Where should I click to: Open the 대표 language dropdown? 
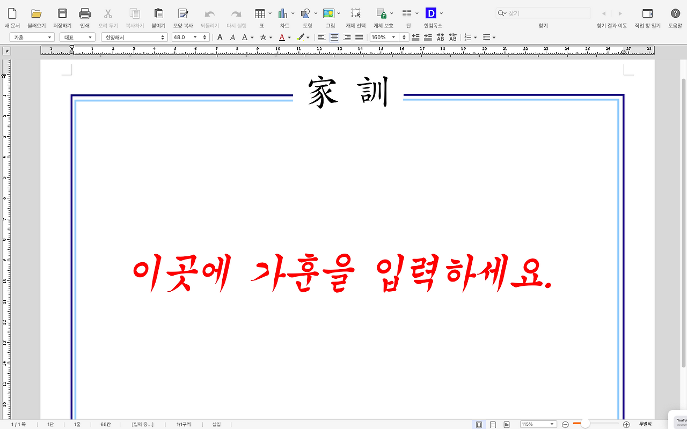(77, 38)
